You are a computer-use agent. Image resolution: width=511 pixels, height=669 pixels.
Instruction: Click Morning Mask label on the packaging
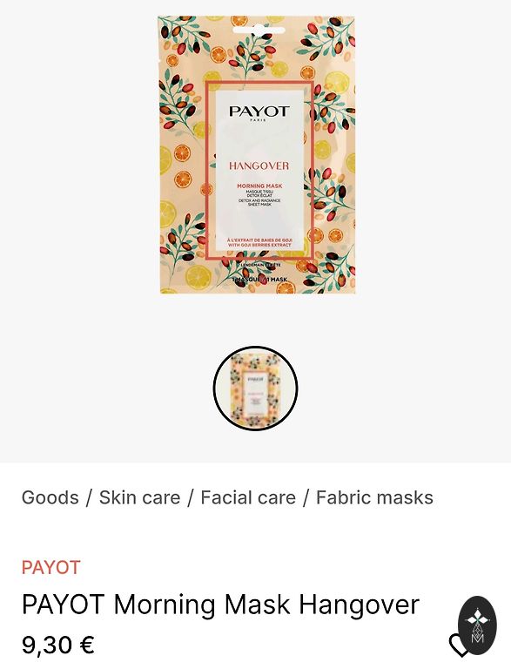pos(259,186)
